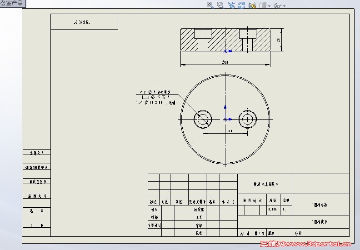Select the vertical thickness dimension beside section view
This screenshot has height=250, width=360.
pos(278,40)
